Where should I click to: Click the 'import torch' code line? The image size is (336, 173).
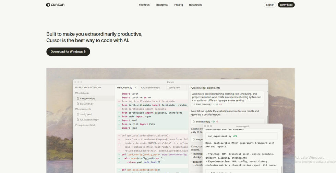point(130,93)
